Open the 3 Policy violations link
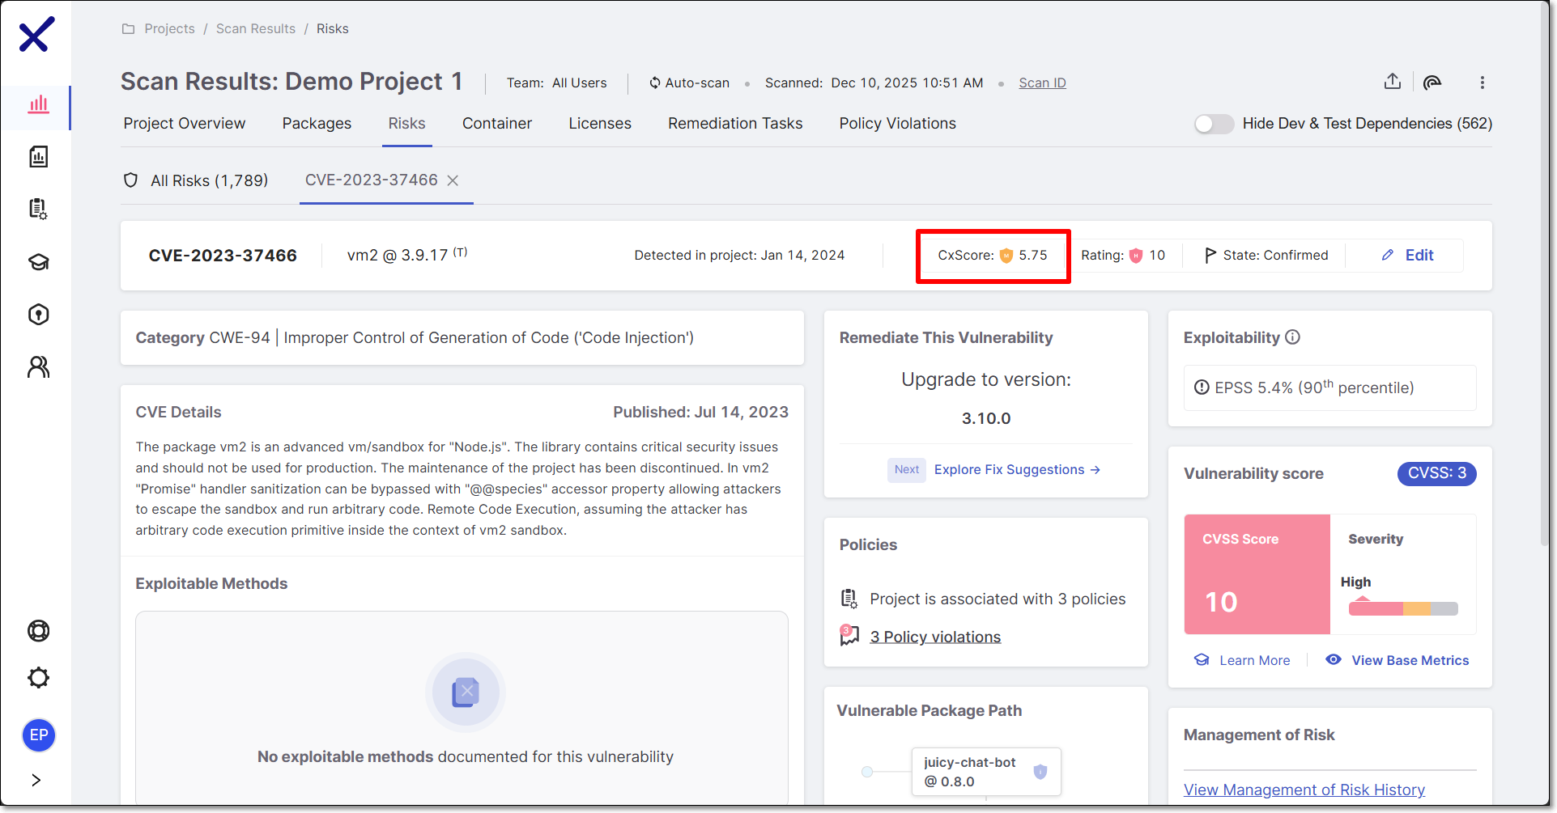This screenshot has width=1557, height=813. pos(935,637)
